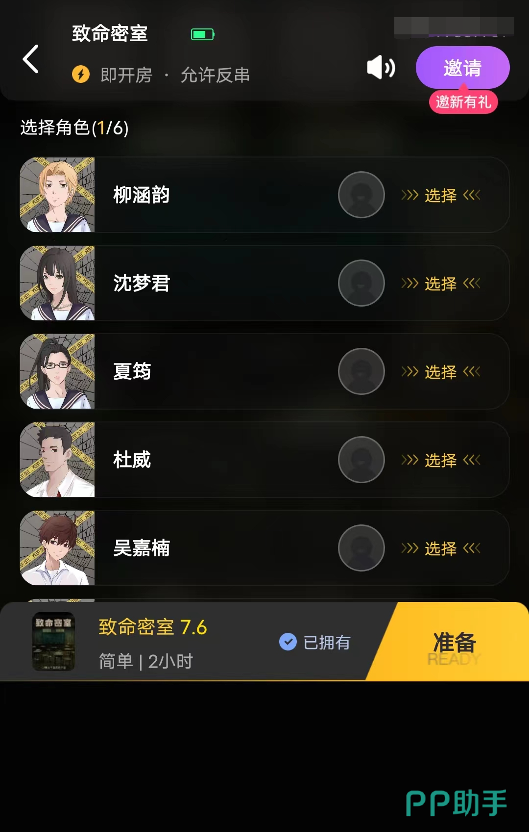Open 杜威 character portrait thumbnail
Viewport: 529px width, 832px height.
(x=57, y=460)
